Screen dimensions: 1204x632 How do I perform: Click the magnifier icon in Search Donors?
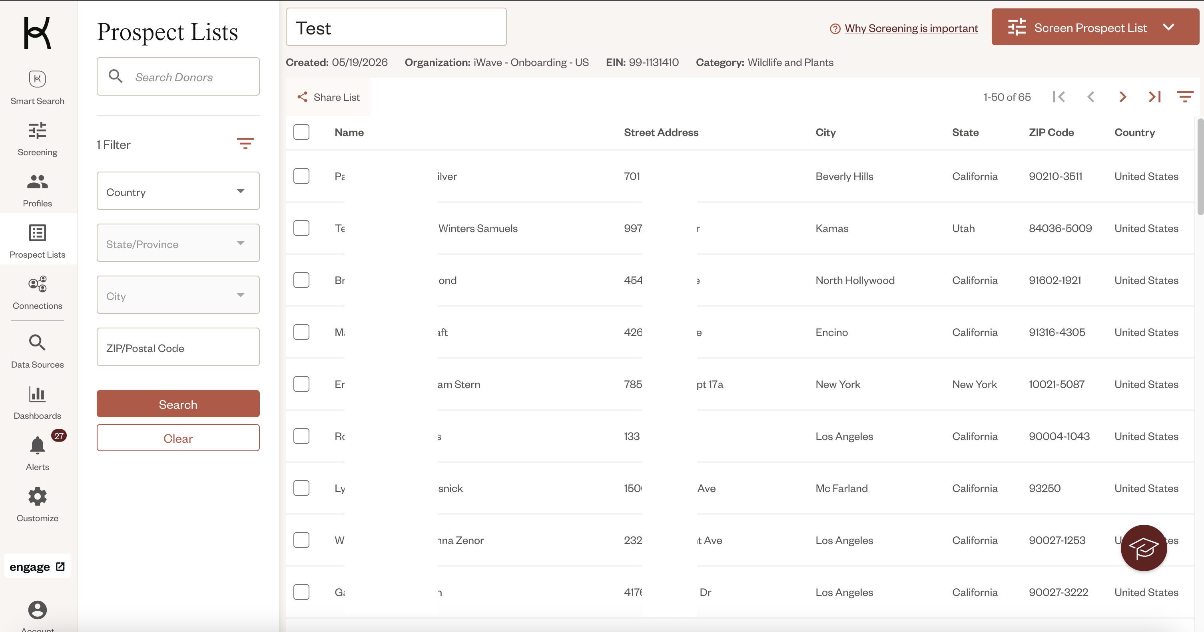(x=116, y=76)
